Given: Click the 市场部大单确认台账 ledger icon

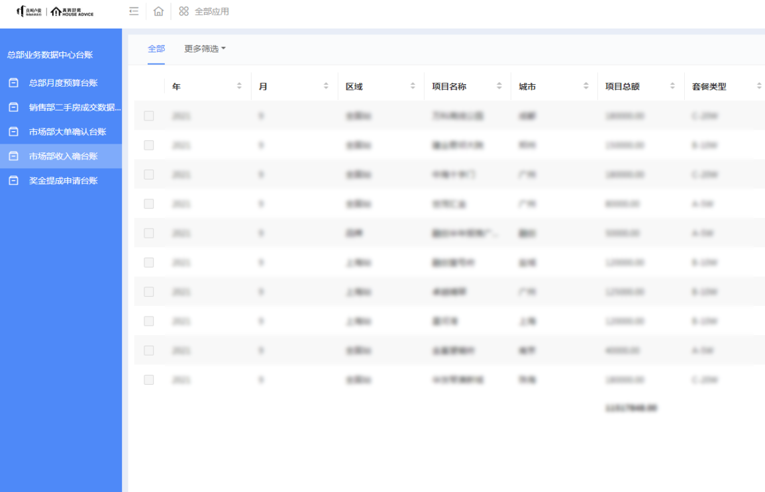Looking at the screenshot, I should pyautogui.click(x=13, y=132).
